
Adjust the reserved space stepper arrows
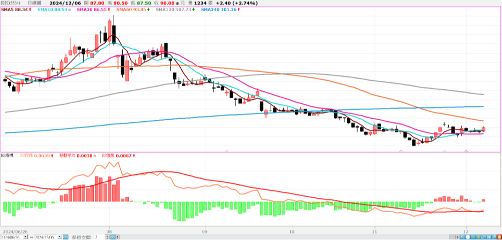click(x=107, y=237)
